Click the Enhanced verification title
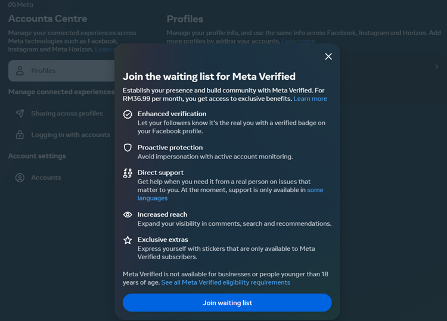The image size is (447, 321). [172, 114]
